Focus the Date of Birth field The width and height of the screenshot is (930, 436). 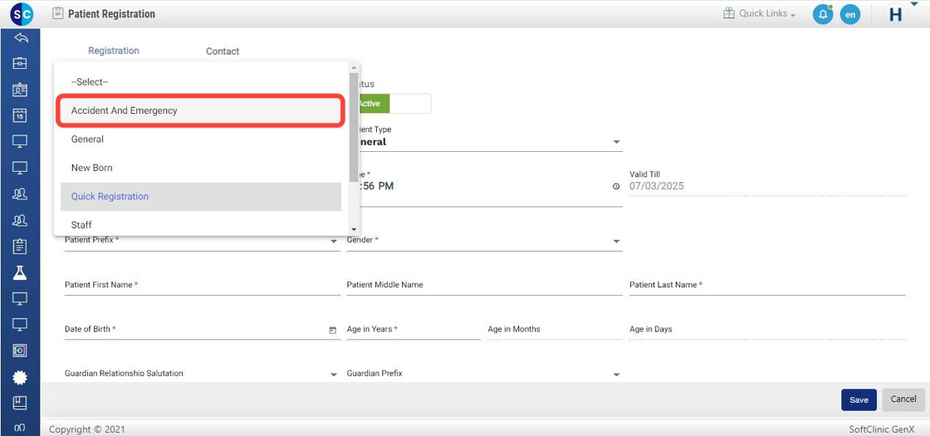tap(203, 330)
